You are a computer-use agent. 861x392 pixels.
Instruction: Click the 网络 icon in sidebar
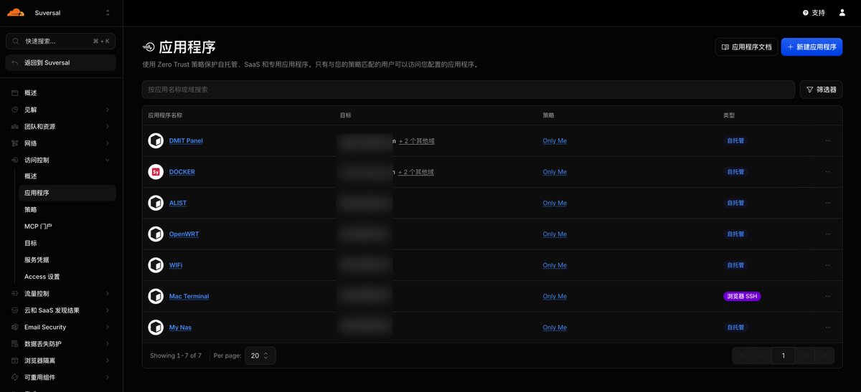pos(15,143)
